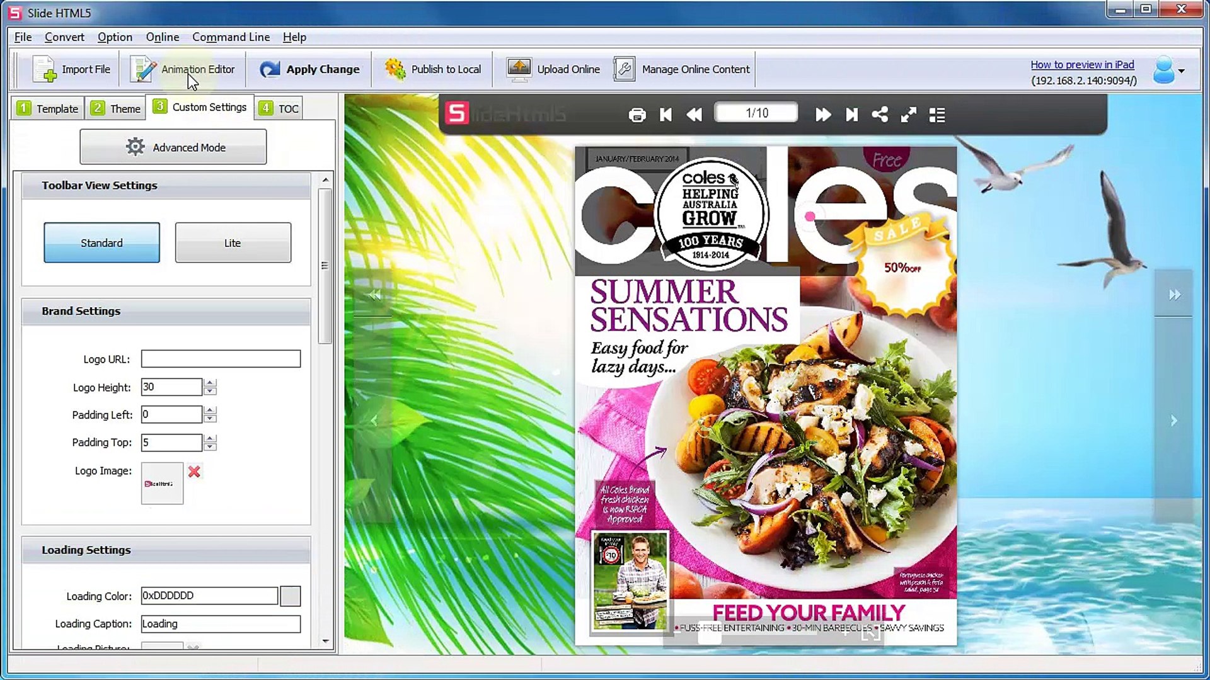Click the Import File toolbar button
This screenshot has height=680, width=1210.
(71, 69)
